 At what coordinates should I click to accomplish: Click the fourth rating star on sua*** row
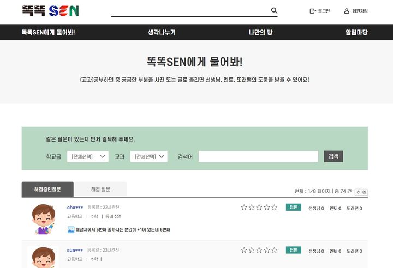(267, 250)
